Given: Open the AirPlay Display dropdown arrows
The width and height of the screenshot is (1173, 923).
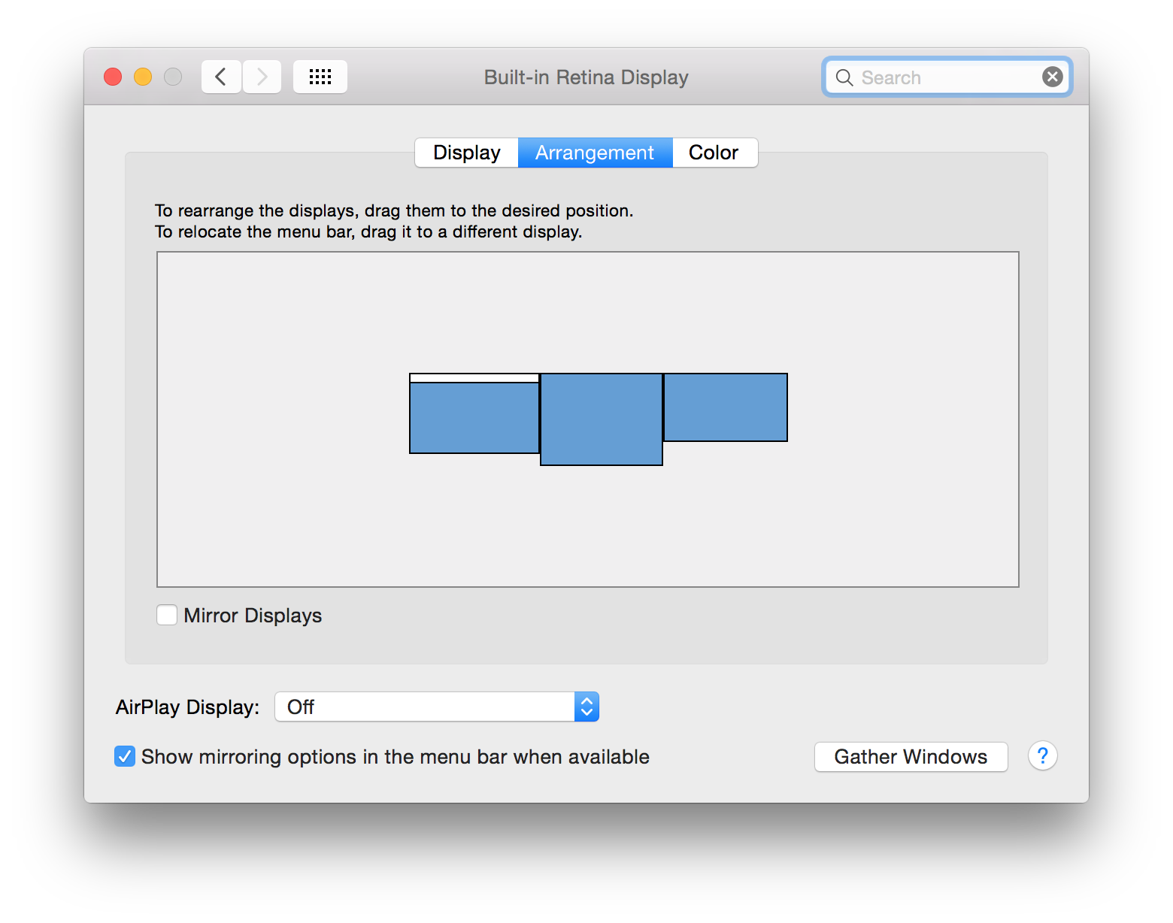Looking at the screenshot, I should [x=586, y=707].
